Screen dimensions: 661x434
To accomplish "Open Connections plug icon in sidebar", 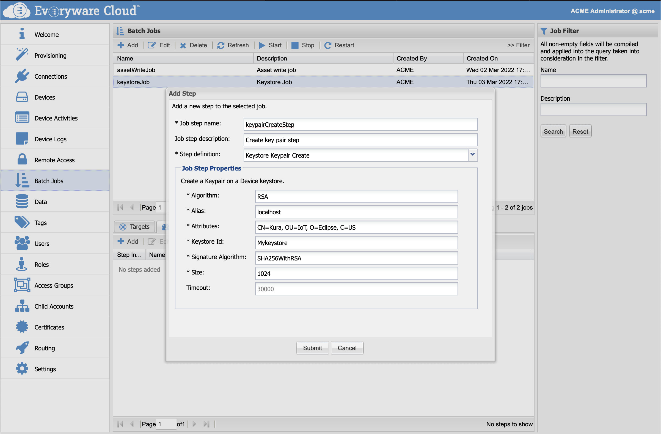I will pos(22,76).
